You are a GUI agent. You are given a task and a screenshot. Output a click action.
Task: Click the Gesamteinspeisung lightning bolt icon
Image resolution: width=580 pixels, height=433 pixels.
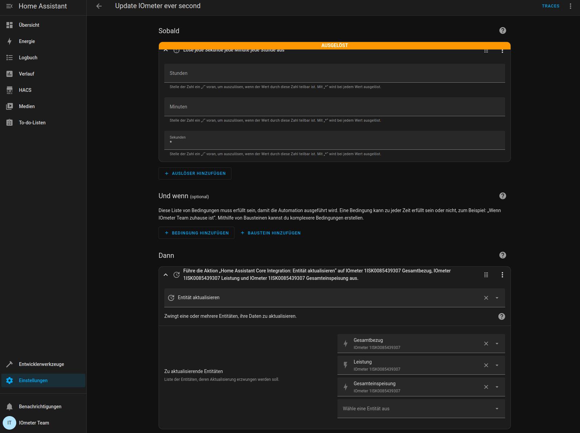346,387
